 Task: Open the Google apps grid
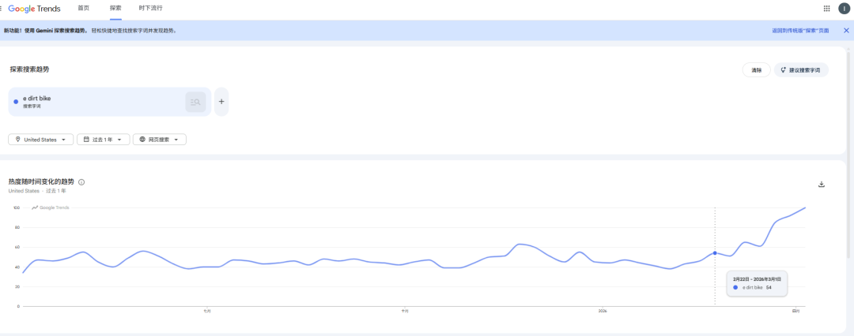[x=827, y=8]
